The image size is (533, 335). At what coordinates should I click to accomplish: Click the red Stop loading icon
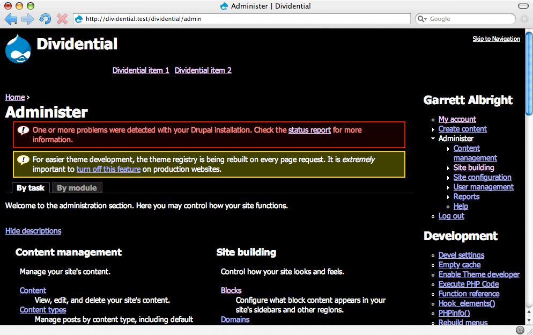[x=62, y=19]
